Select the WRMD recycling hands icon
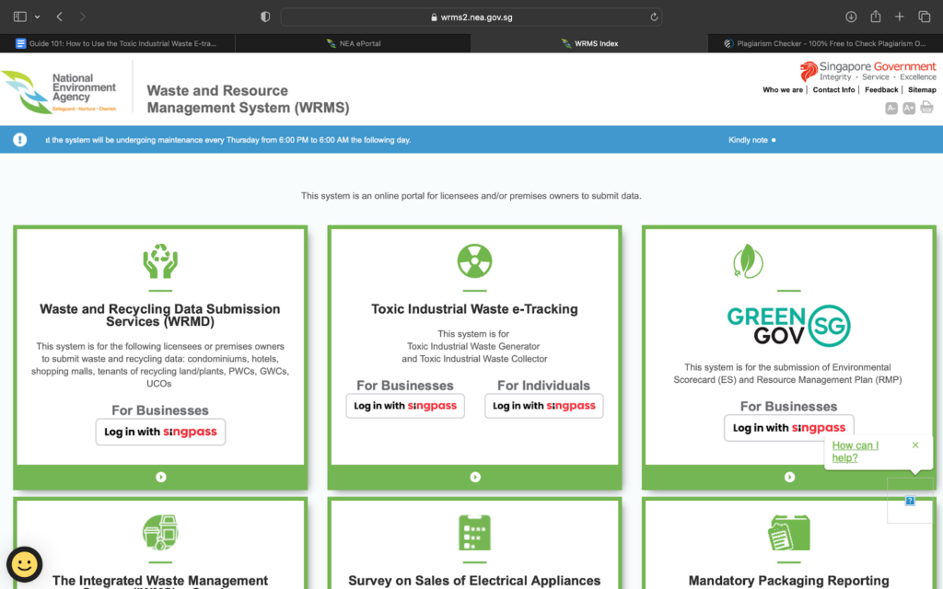This screenshot has height=589, width=943. (x=159, y=260)
